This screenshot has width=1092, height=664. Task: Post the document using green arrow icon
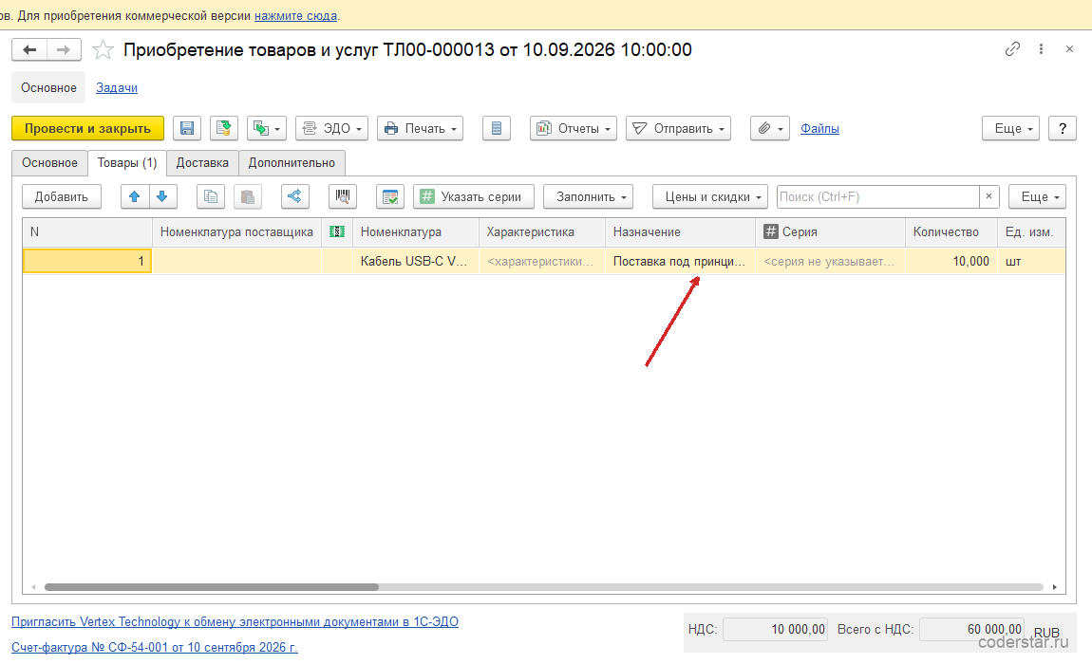pyautogui.click(x=223, y=128)
